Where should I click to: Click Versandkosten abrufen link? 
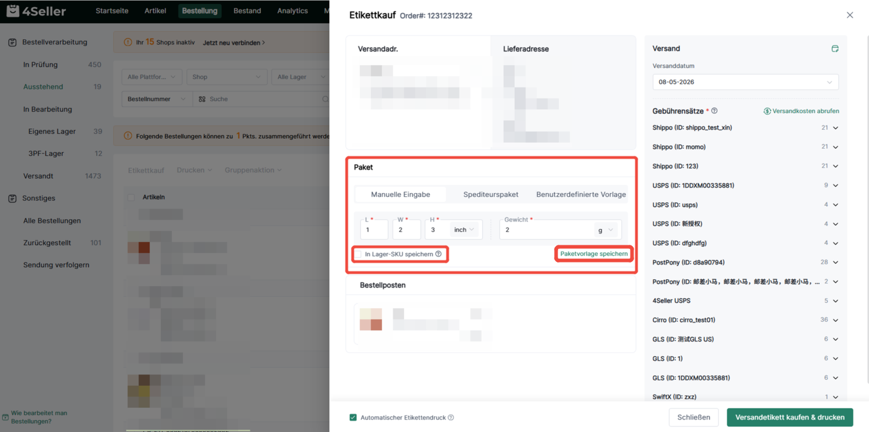pyautogui.click(x=806, y=111)
